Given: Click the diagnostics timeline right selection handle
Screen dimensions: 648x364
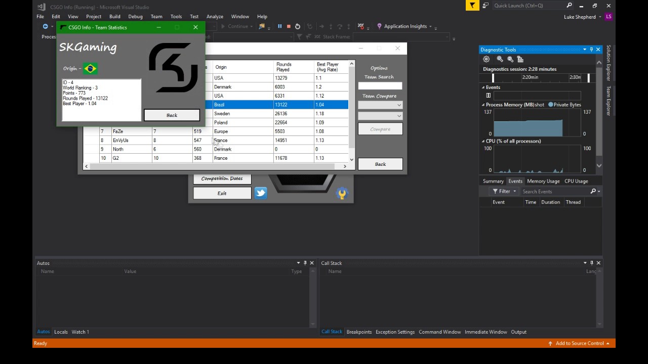Looking at the screenshot, I should click(588, 78).
